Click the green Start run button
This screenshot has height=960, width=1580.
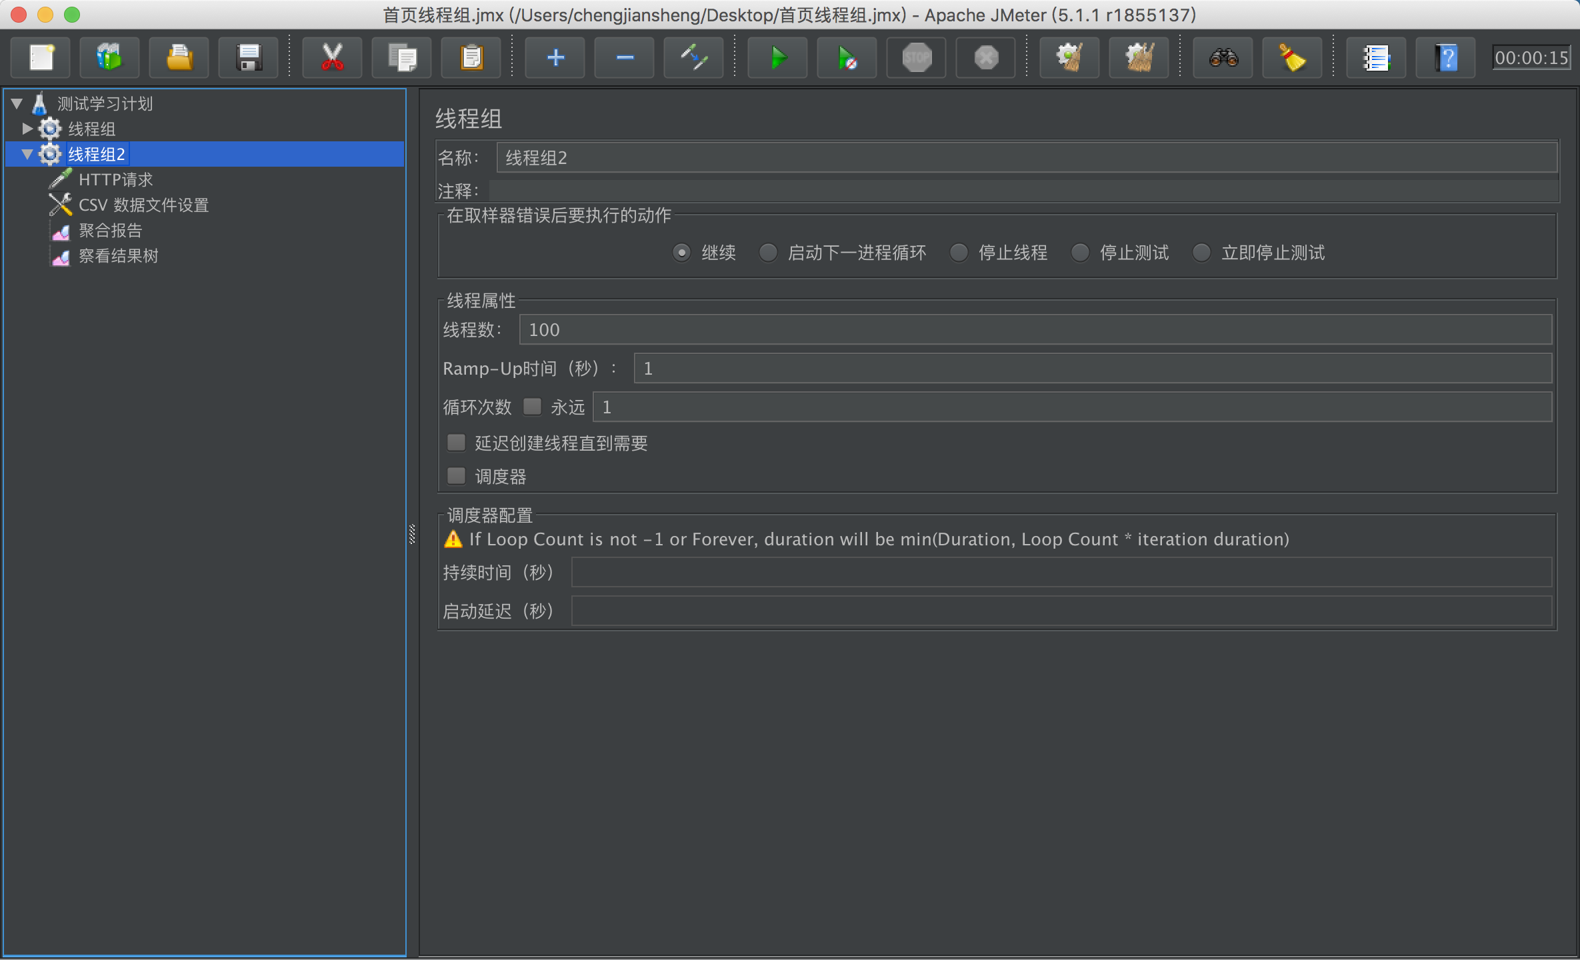777,58
